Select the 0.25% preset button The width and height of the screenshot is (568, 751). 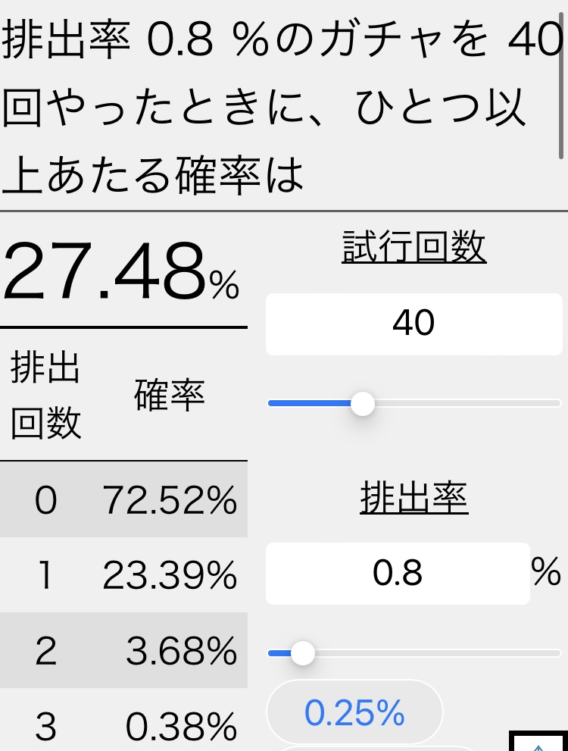point(354,712)
